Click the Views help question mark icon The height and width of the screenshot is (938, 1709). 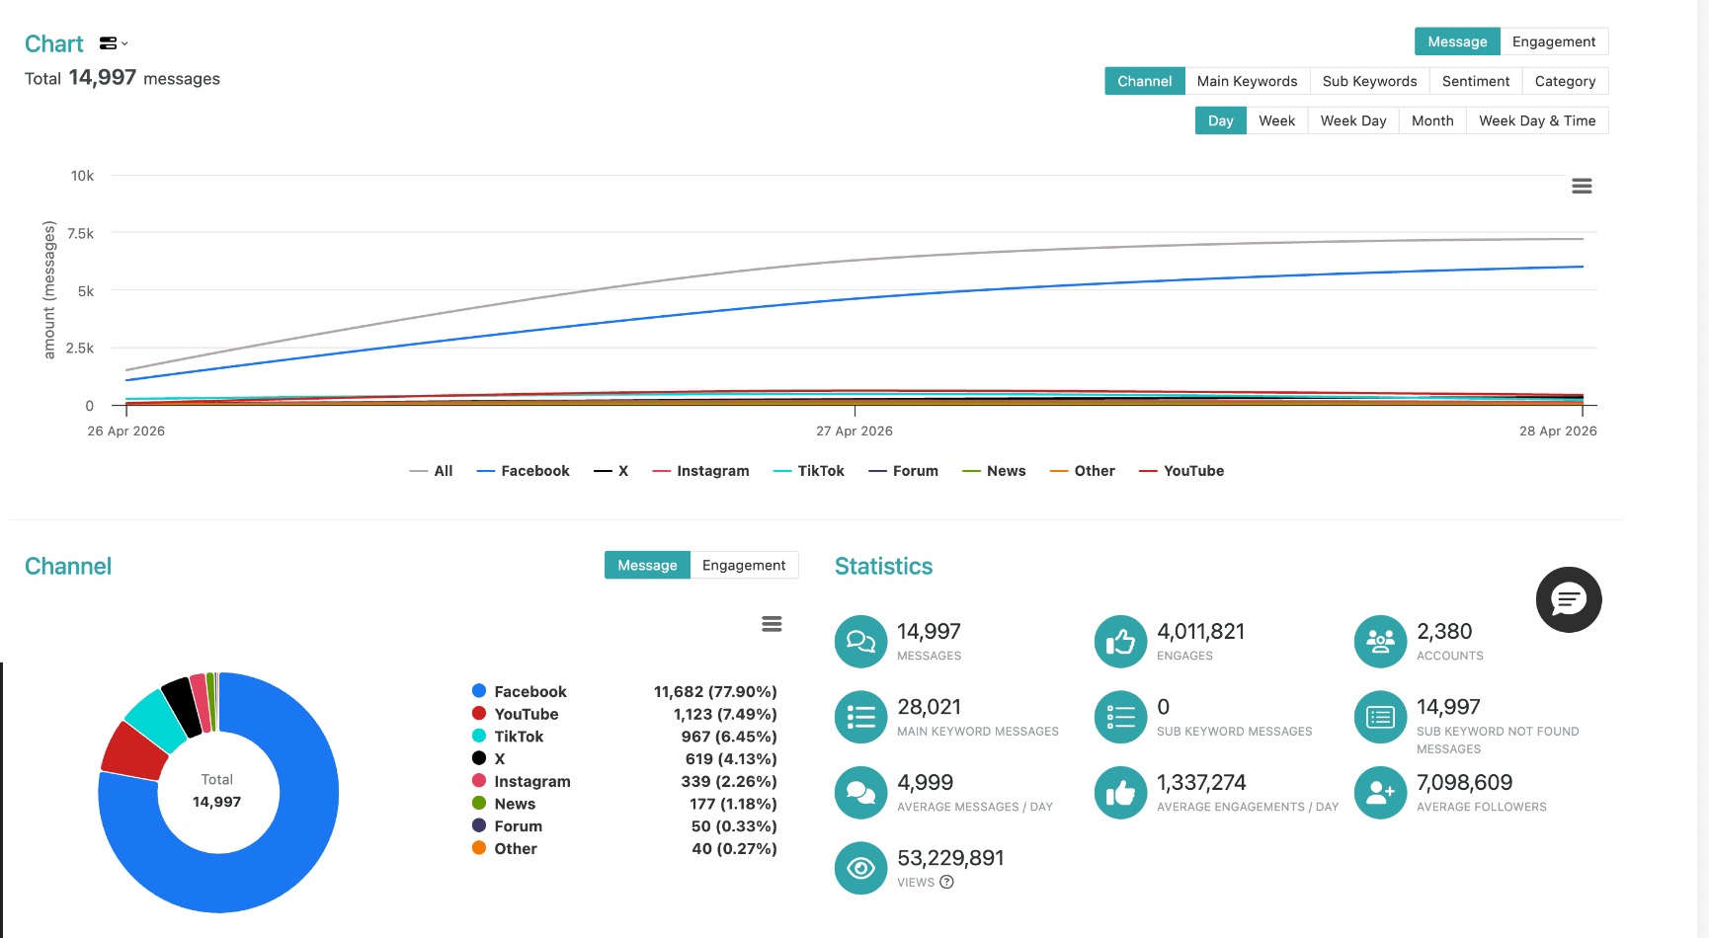pyautogui.click(x=946, y=882)
